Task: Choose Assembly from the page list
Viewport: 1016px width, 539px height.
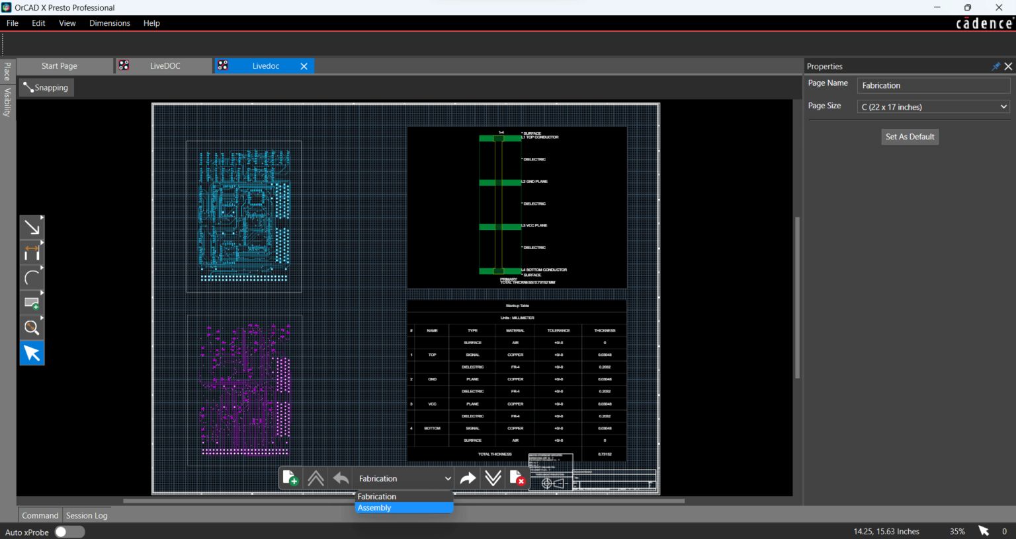Action: tap(403, 507)
